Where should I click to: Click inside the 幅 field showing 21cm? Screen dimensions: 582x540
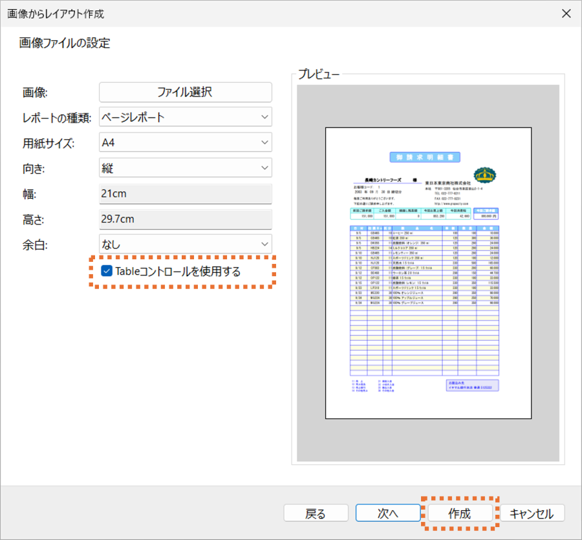point(186,193)
